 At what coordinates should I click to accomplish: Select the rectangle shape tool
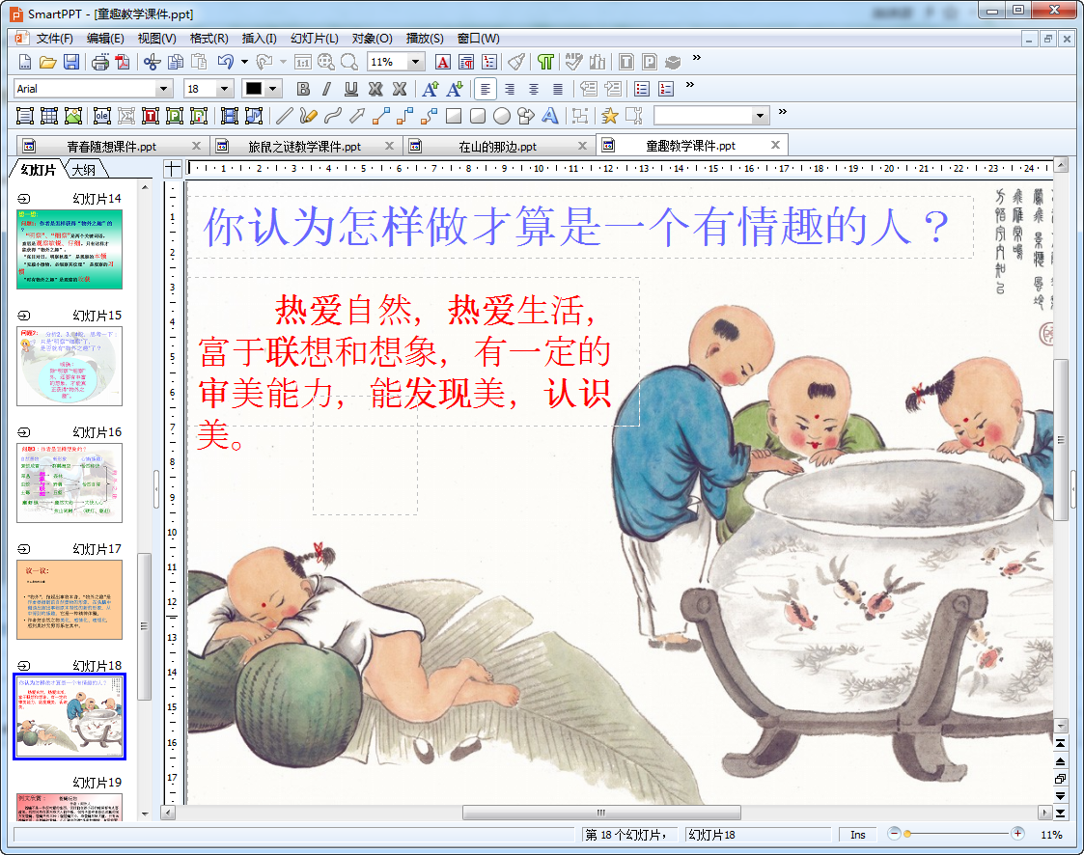454,116
